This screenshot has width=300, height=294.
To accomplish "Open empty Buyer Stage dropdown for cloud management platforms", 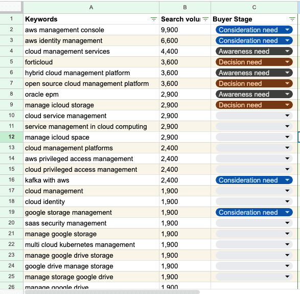I will tap(254, 148).
